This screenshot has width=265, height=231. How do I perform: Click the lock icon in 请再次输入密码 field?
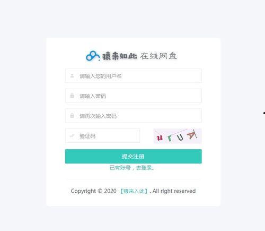click(x=72, y=116)
